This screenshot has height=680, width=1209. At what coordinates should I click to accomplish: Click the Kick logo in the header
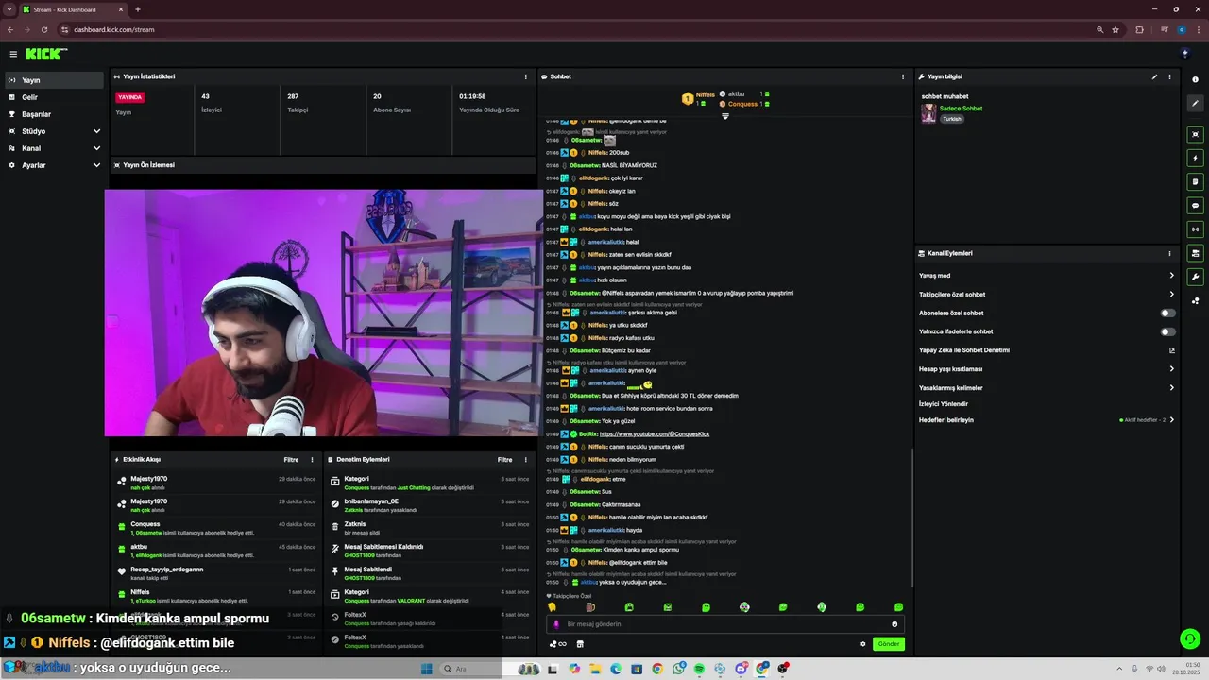point(45,54)
